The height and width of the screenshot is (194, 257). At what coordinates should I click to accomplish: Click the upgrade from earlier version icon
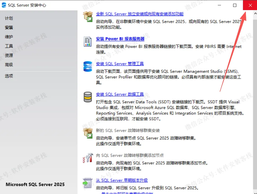click(88, 183)
